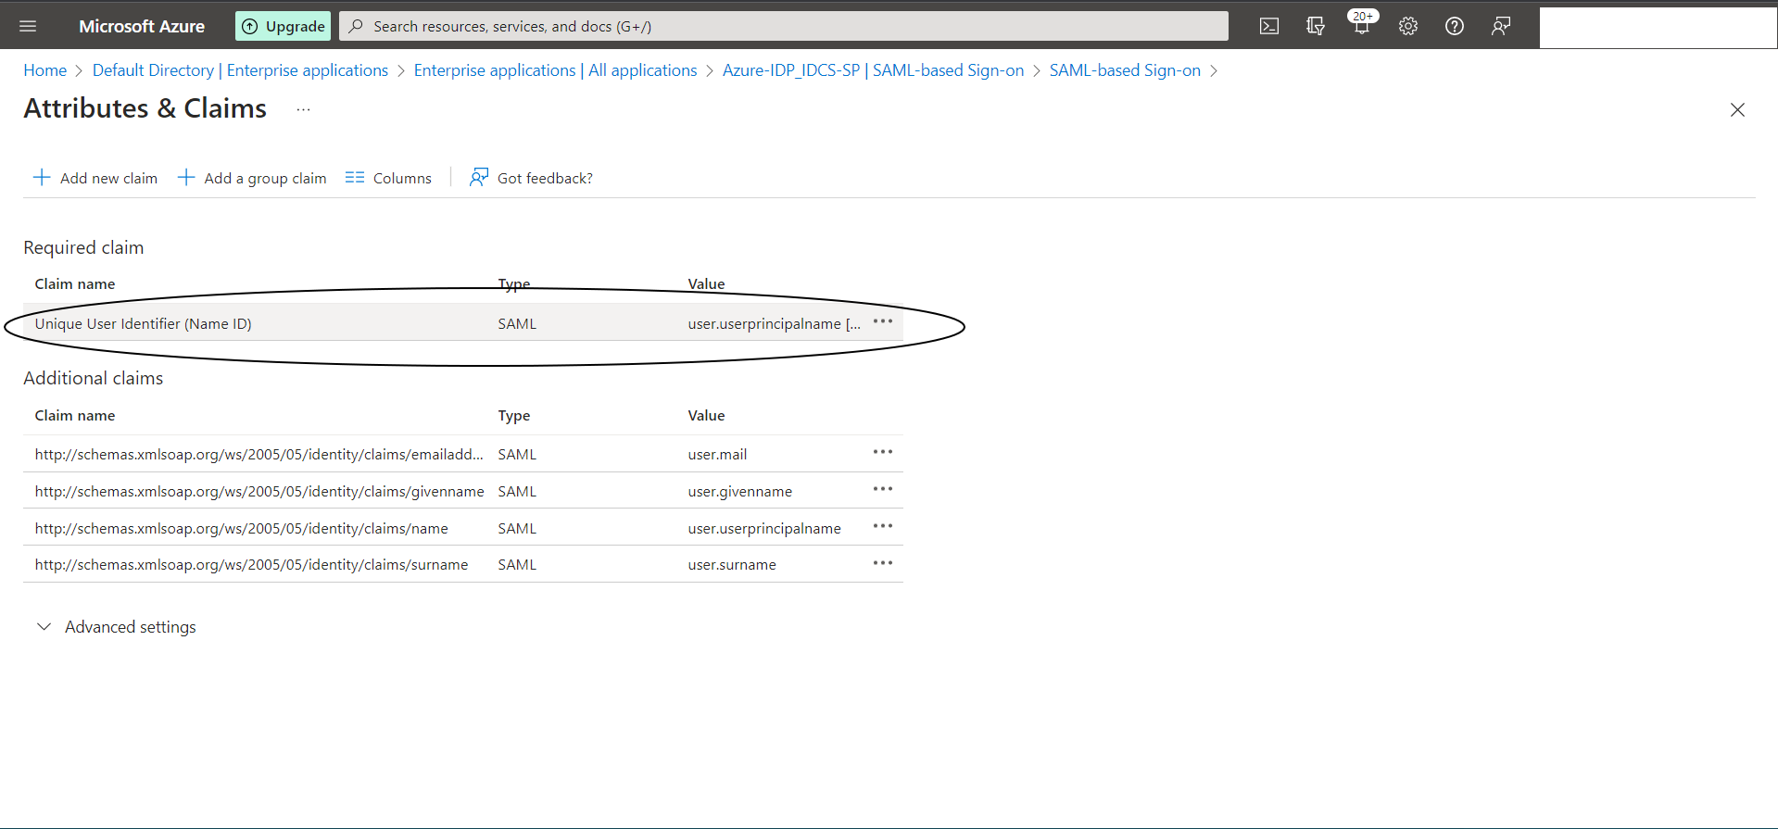Open the top bar feedback icon

click(x=1501, y=26)
